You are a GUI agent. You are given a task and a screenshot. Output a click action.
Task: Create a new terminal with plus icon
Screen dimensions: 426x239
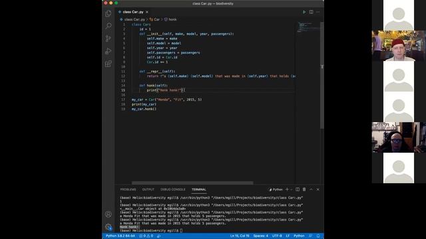(x=287, y=189)
